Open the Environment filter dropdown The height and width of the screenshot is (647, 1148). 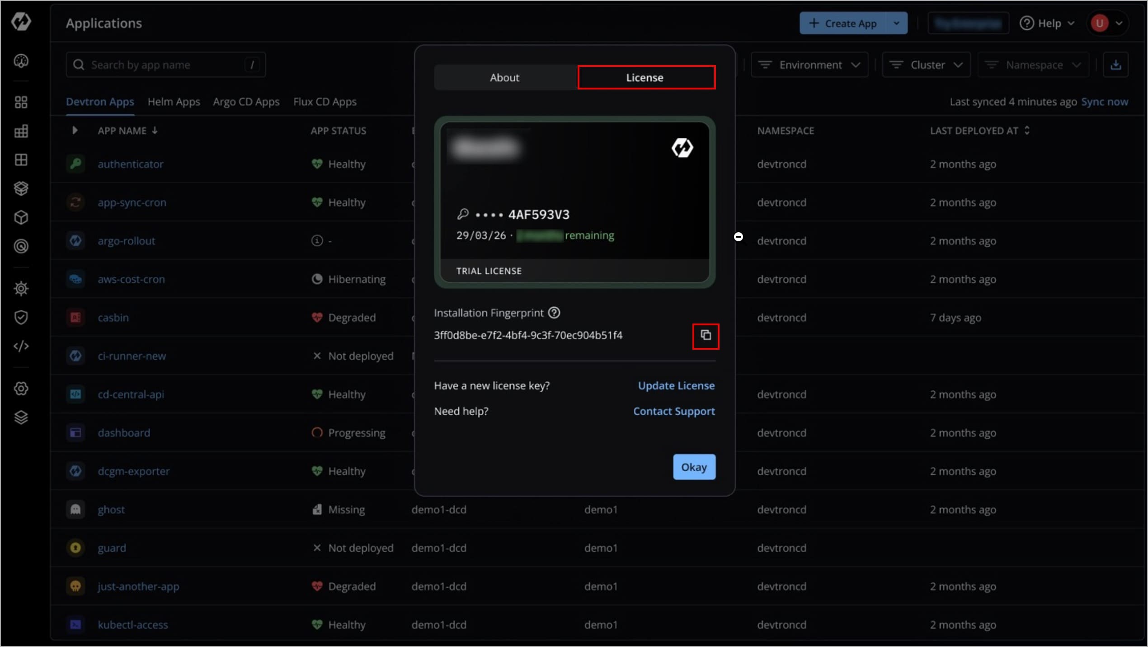(809, 65)
